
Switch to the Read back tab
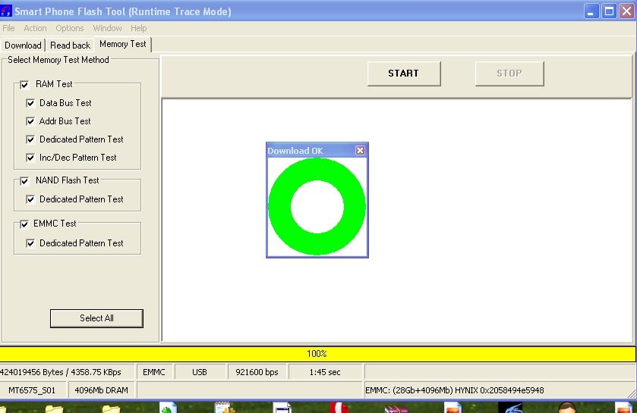click(x=70, y=45)
